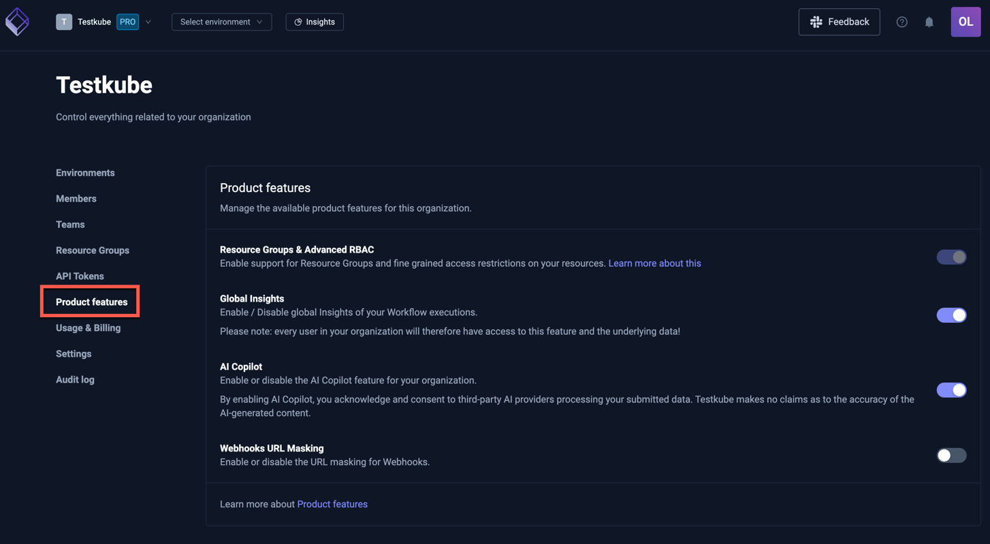Open notifications via the bell icon

[929, 21]
